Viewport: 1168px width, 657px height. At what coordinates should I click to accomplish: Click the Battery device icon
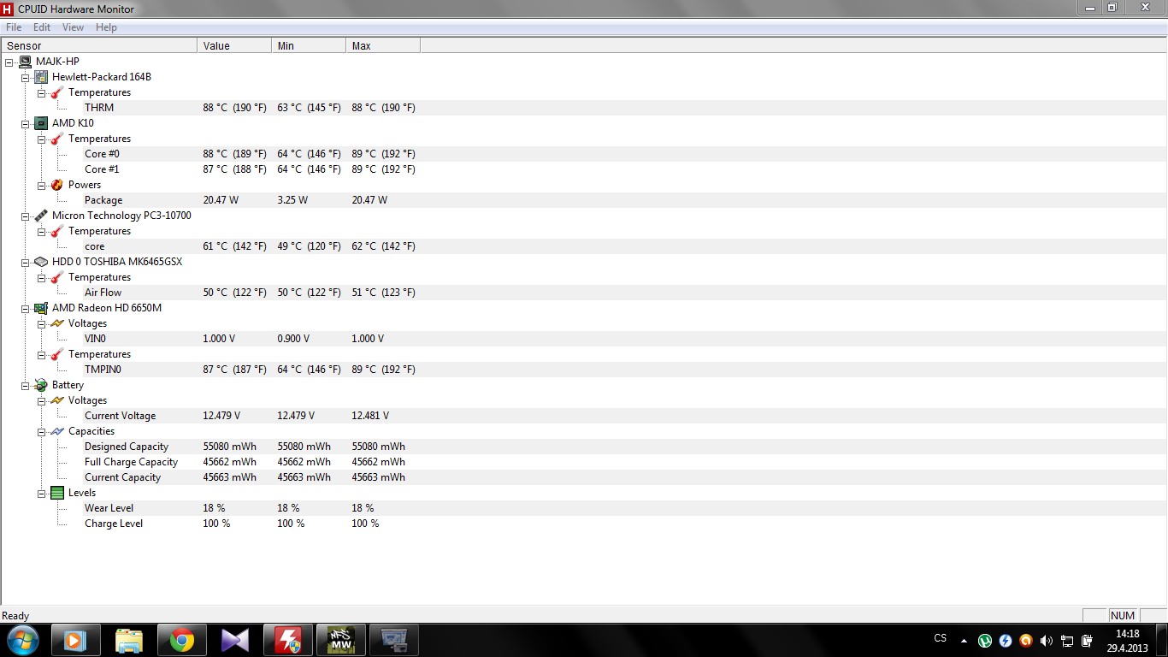coord(41,385)
